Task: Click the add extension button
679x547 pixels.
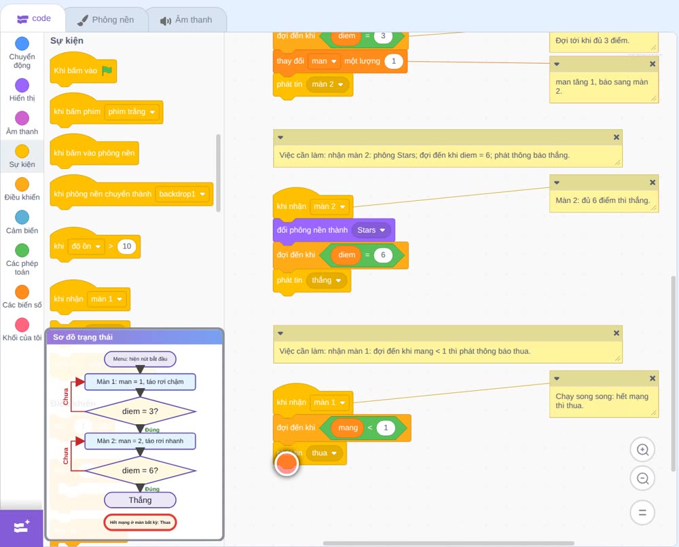Action: (22, 527)
